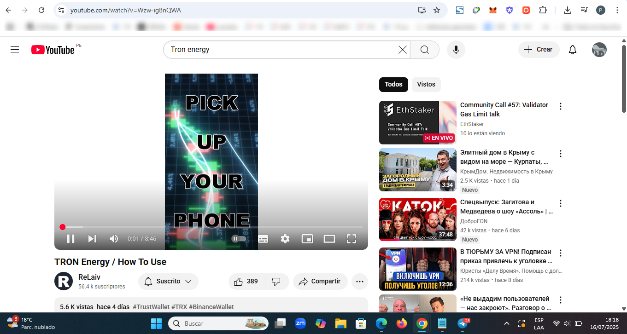Viewport: 627px width, 334px height.
Task: Open options for В ТЮРЬМУ ЗА VPN video
Action: (x=561, y=253)
